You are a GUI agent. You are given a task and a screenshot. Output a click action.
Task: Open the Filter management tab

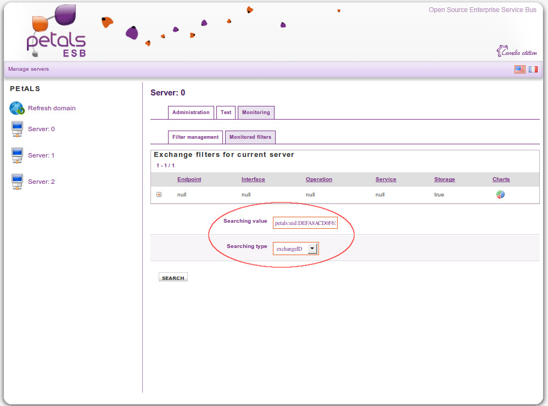195,137
